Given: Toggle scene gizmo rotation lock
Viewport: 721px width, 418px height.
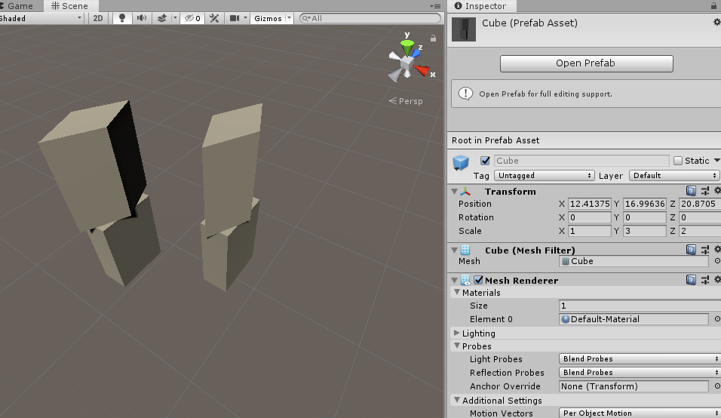Looking at the screenshot, I should click(433, 38).
